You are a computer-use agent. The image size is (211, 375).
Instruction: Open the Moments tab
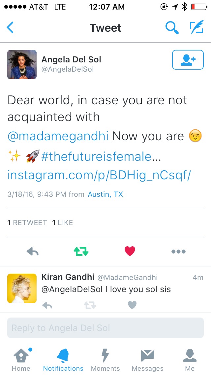(x=105, y=359)
